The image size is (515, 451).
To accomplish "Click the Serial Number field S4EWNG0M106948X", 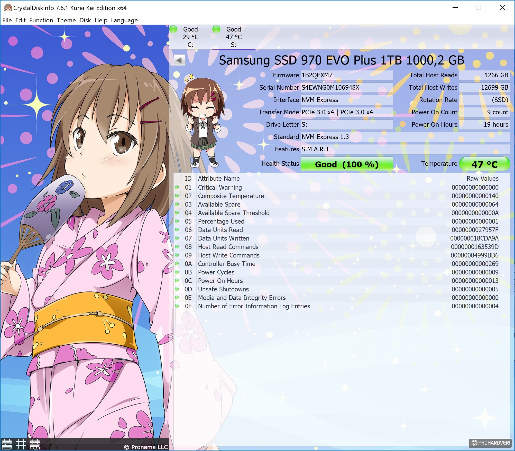I will (347, 88).
